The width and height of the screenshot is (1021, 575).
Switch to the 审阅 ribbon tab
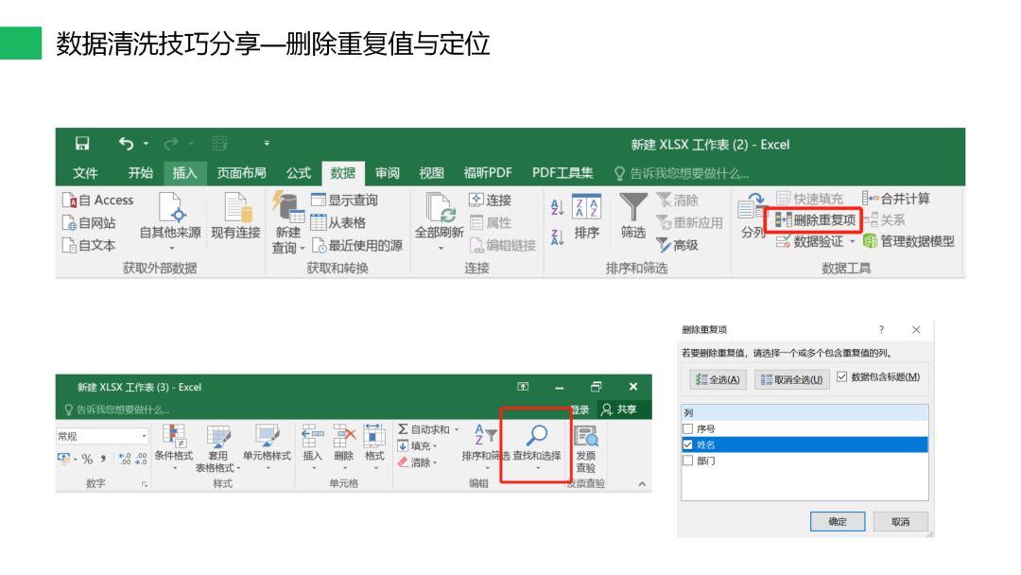(x=387, y=173)
